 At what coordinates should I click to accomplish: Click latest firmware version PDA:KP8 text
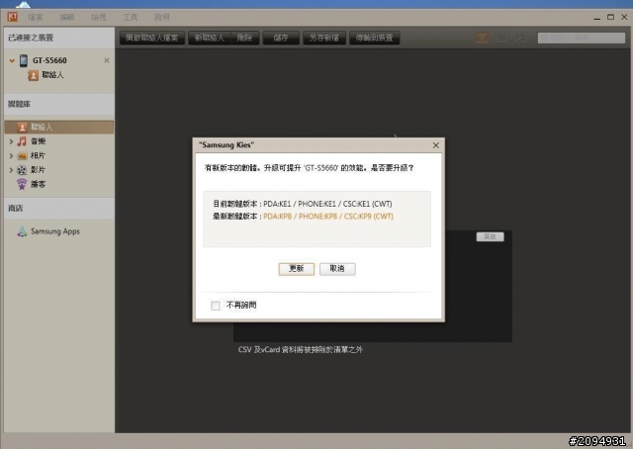pyautogui.click(x=328, y=217)
